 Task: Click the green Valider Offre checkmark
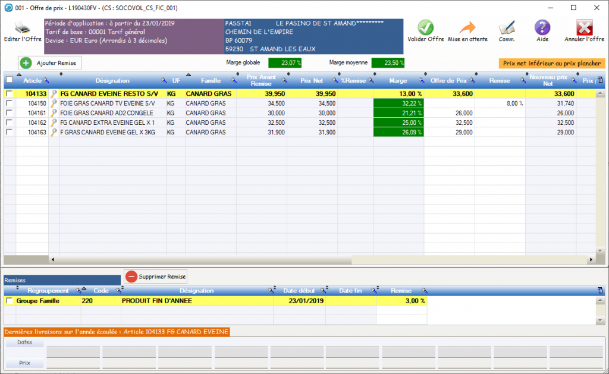click(x=425, y=27)
